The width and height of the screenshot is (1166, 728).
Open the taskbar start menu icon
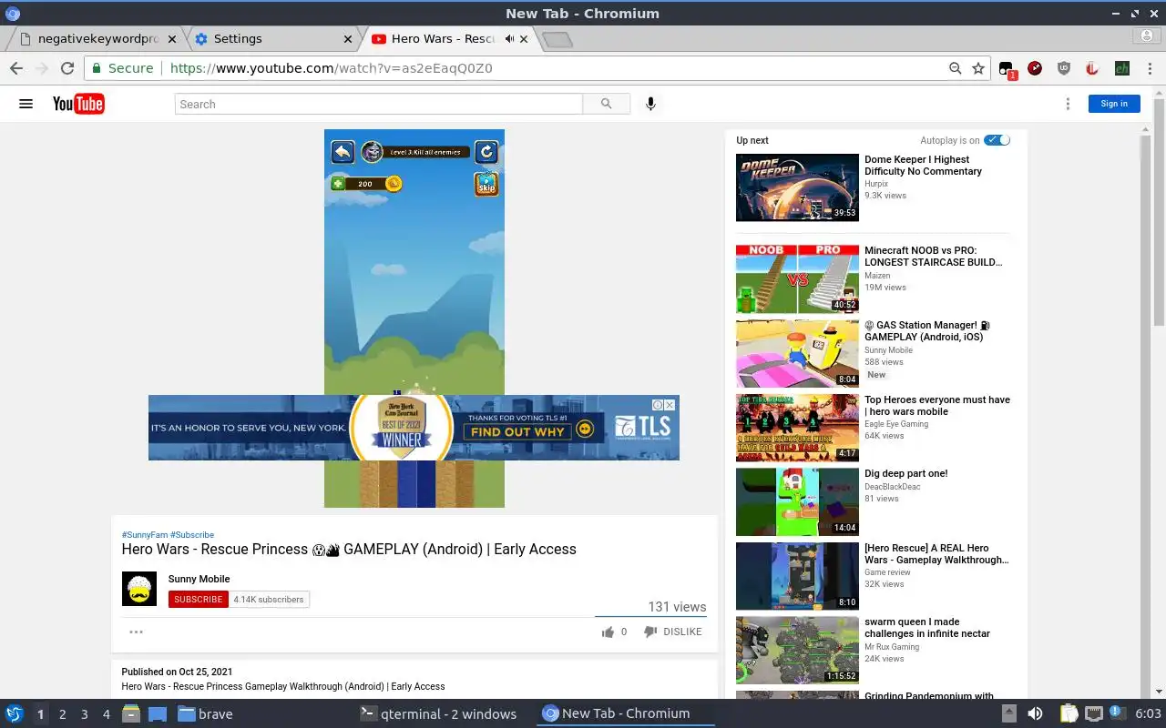tap(14, 713)
